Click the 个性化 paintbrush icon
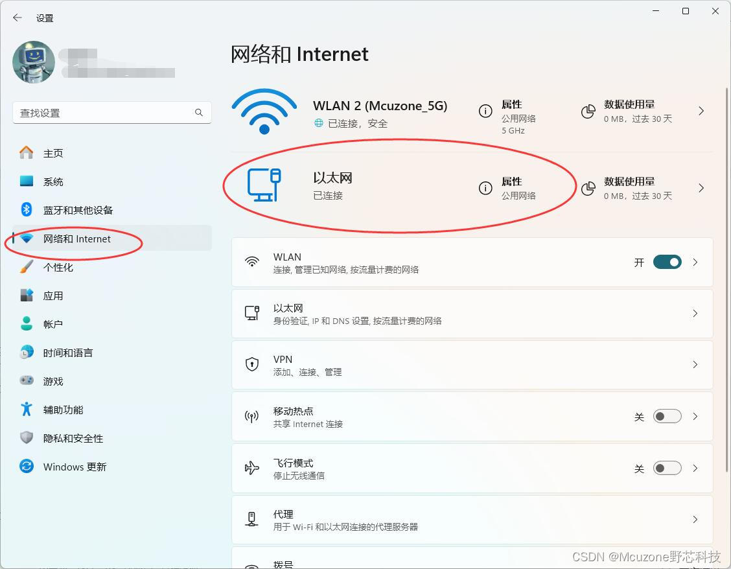731x569 pixels. point(27,267)
